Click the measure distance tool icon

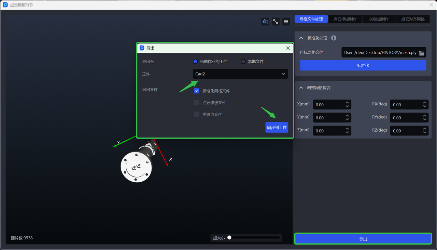point(276,22)
